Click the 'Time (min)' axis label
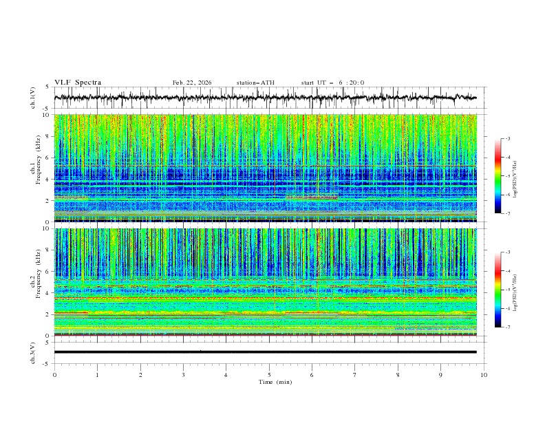This screenshot has width=545, height=421. pyautogui.click(x=275, y=382)
